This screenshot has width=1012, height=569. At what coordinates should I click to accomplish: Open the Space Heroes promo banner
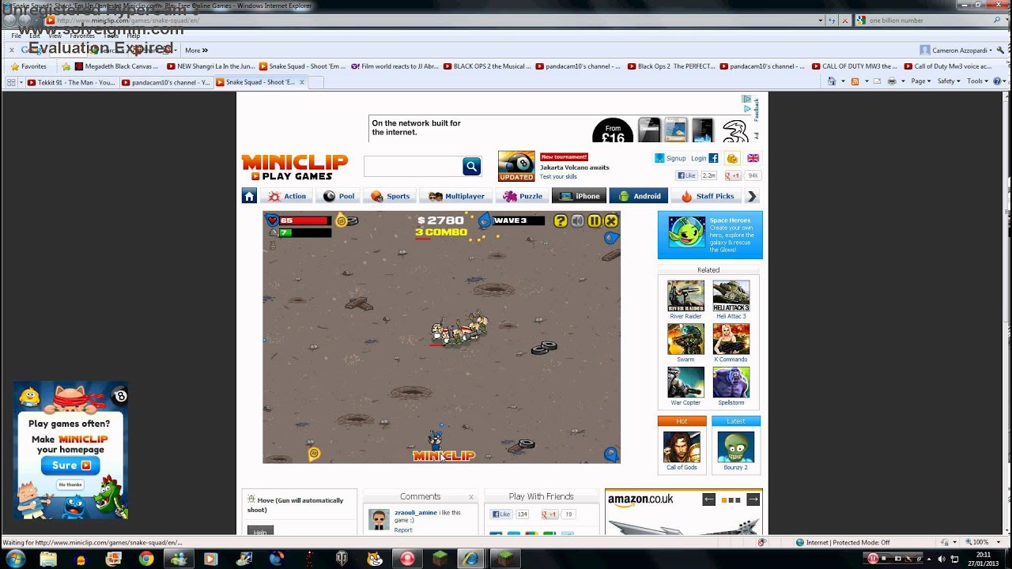[x=710, y=235]
